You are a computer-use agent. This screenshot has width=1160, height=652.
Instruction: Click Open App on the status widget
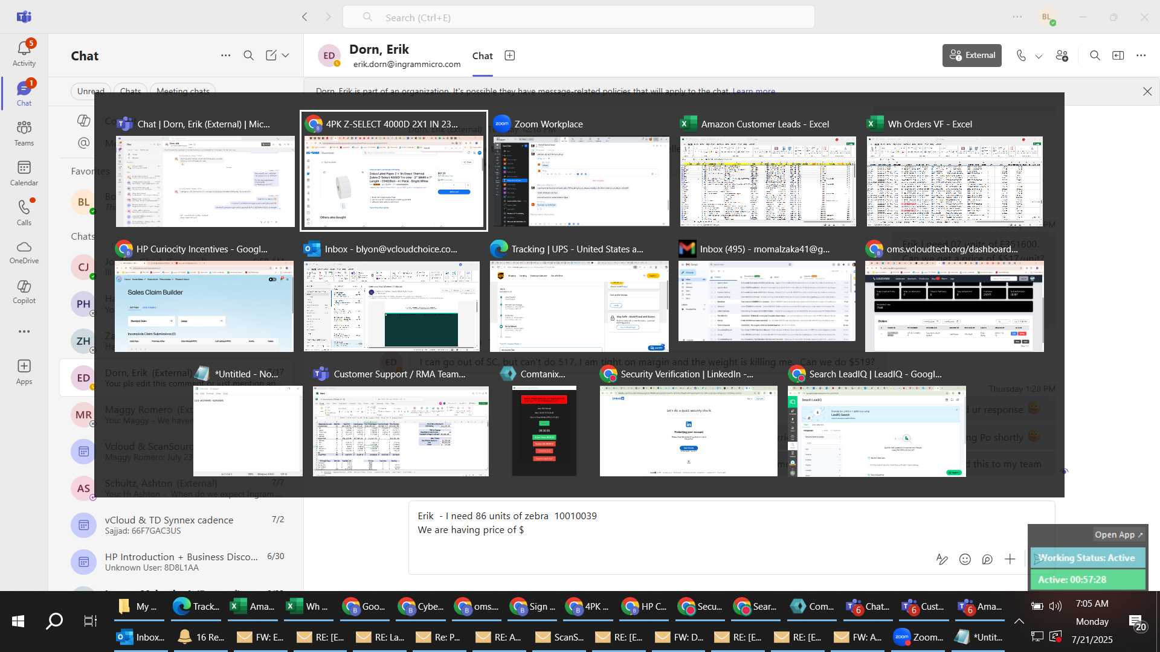tap(1118, 534)
